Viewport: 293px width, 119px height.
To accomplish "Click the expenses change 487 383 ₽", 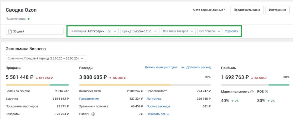I will [x=118, y=78].
